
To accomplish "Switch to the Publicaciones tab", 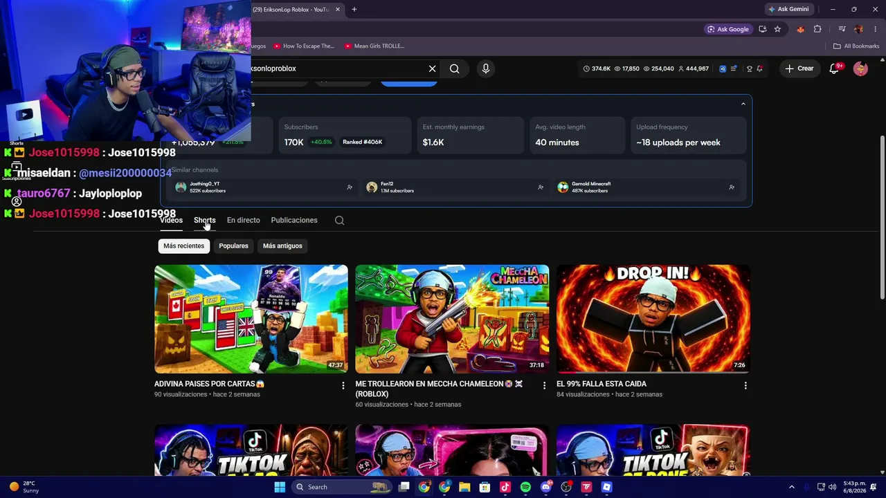I will coord(294,220).
